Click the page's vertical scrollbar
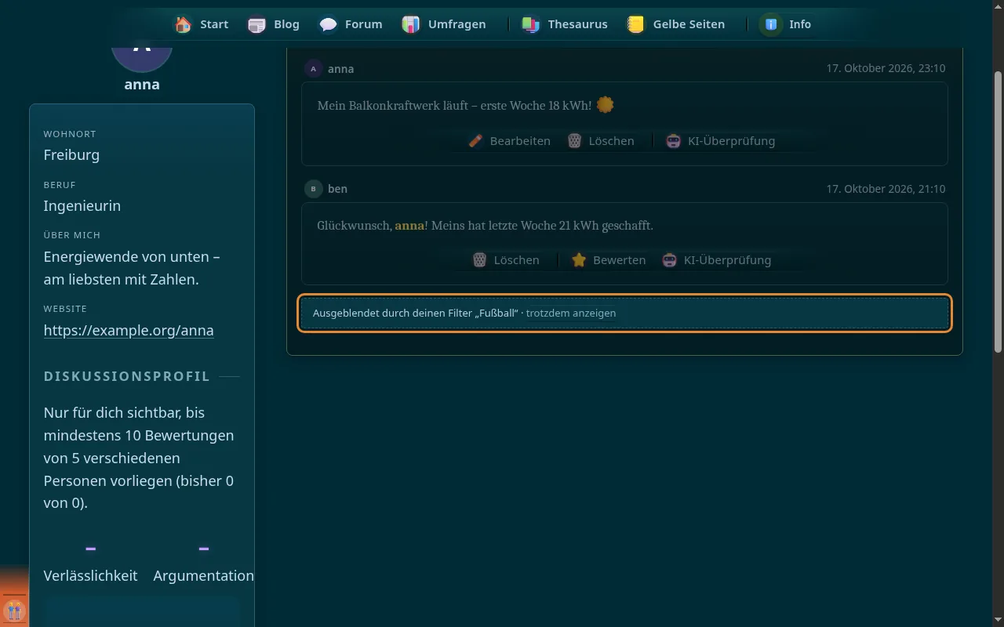The width and height of the screenshot is (1004, 627). [998, 212]
